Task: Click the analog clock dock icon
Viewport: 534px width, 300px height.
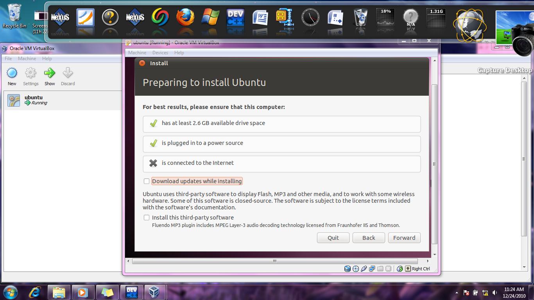Action: click(x=310, y=17)
